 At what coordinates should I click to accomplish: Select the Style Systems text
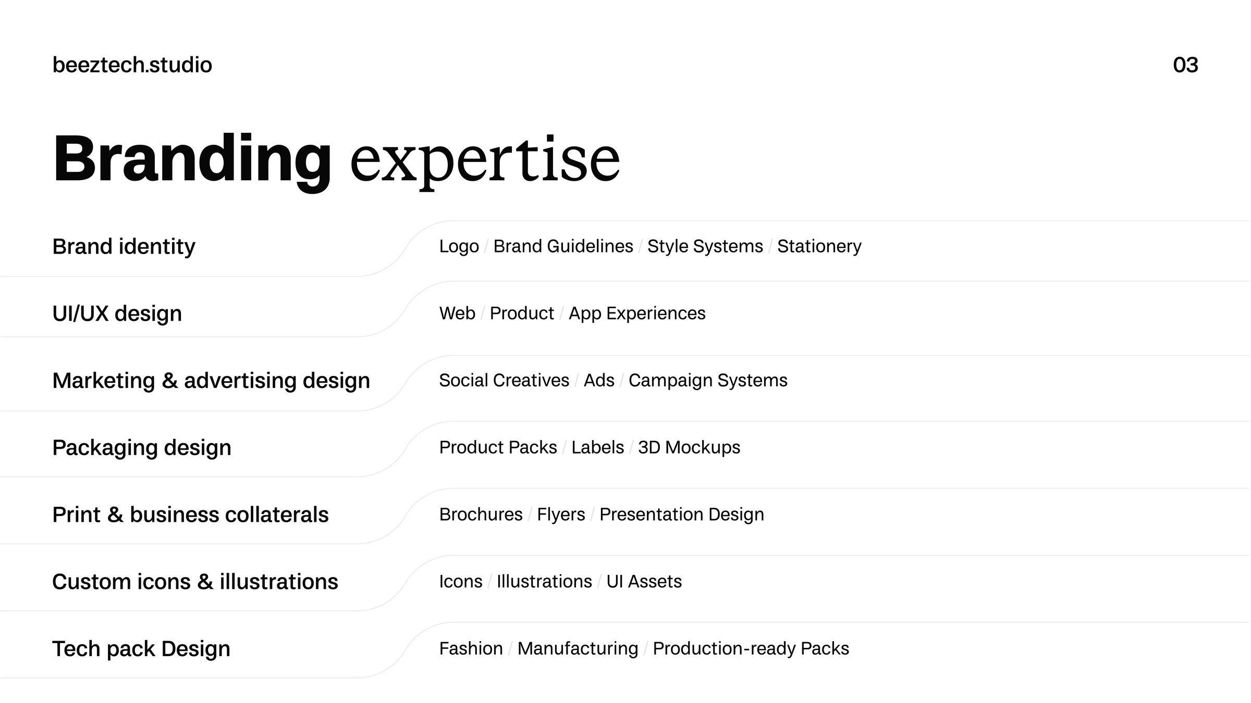705,247
